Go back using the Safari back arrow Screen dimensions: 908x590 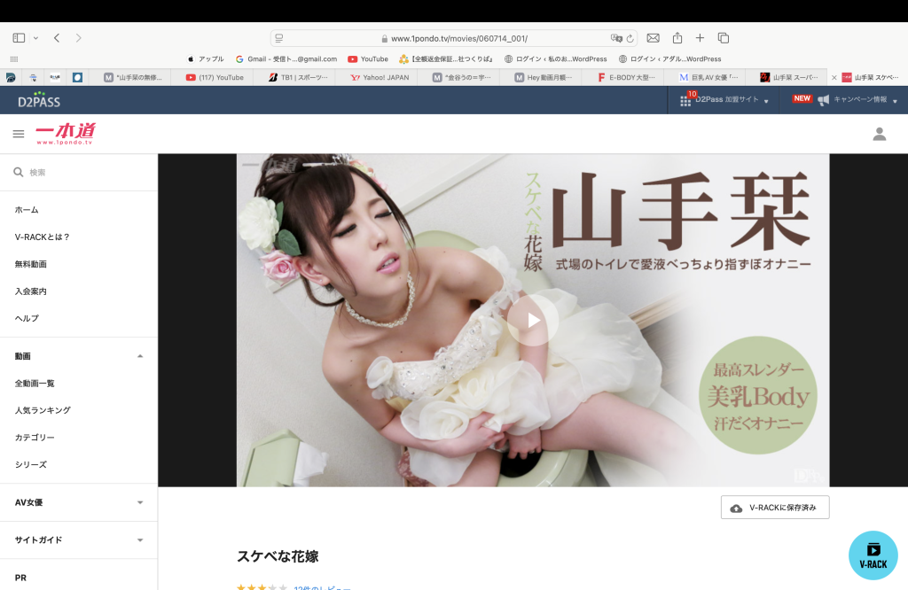point(57,38)
